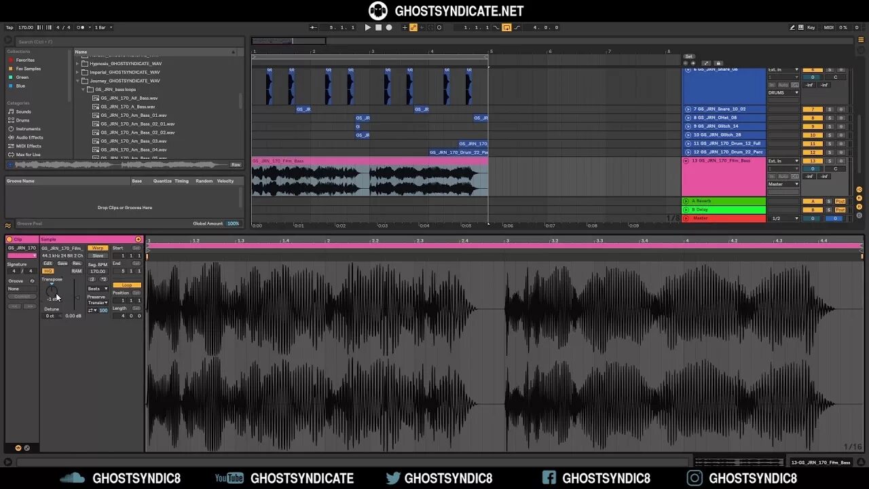Click the Name column header
This screenshot has width=869, height=489.
point(81,52)
